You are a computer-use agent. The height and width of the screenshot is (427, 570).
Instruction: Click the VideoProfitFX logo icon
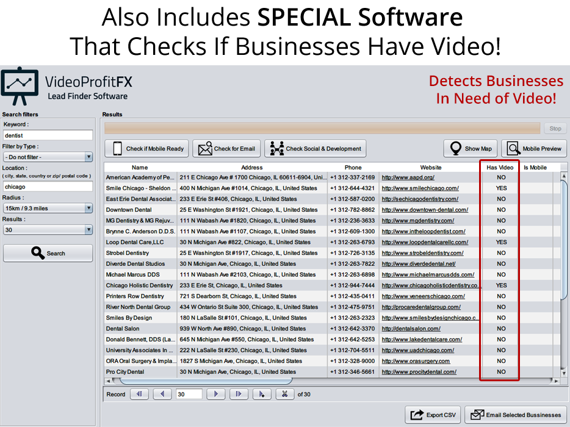click(x=20, y=87)
